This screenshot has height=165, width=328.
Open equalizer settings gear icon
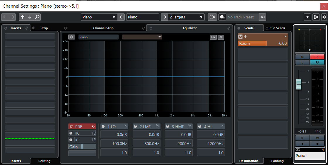(221, 37)
